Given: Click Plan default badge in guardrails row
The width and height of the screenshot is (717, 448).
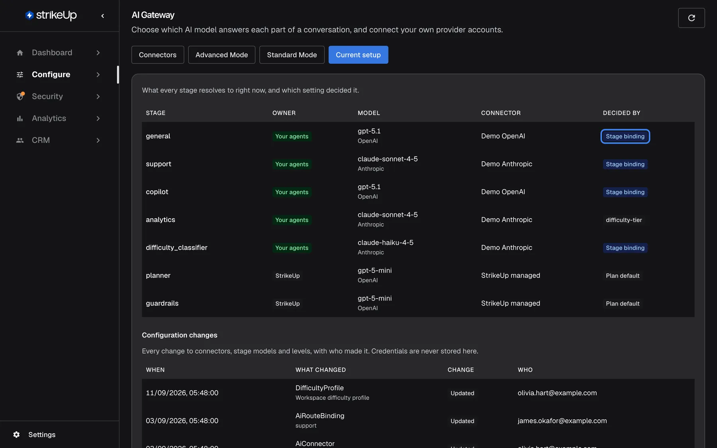Looking at the screenshot, I should (x=623, y=303).
